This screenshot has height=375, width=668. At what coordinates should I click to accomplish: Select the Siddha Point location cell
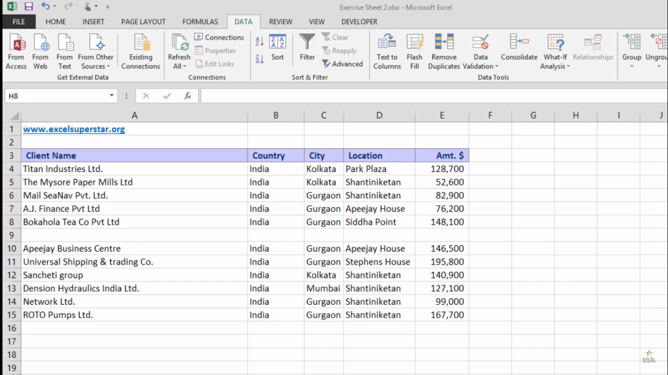379,222
